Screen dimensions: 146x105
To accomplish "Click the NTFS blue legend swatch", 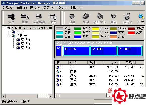I will 77,37.
